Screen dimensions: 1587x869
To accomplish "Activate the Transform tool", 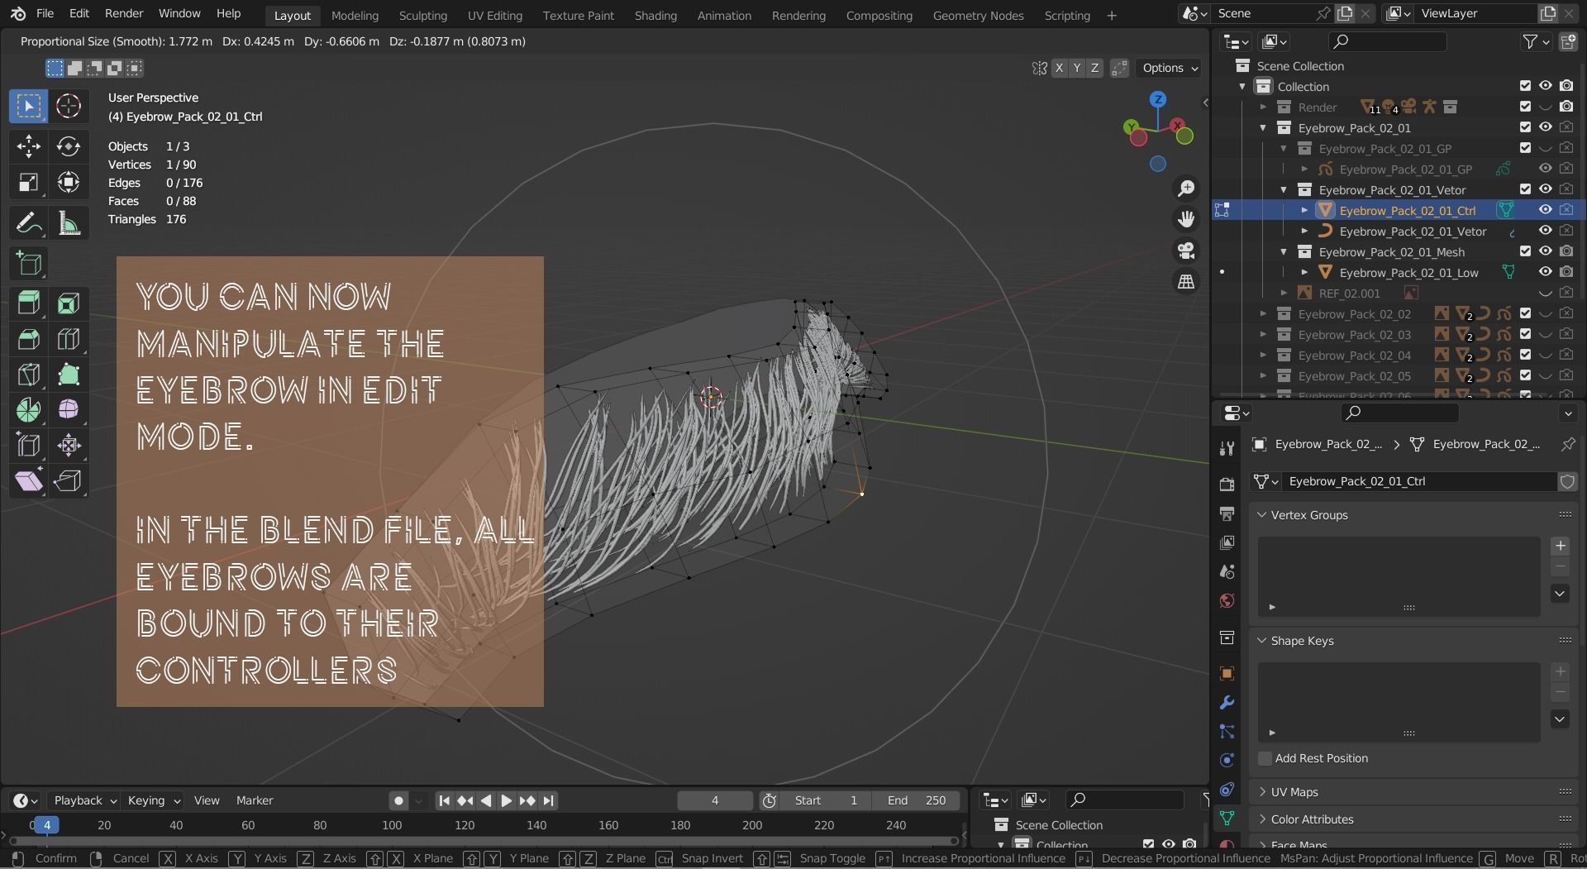I will (69, 183).
